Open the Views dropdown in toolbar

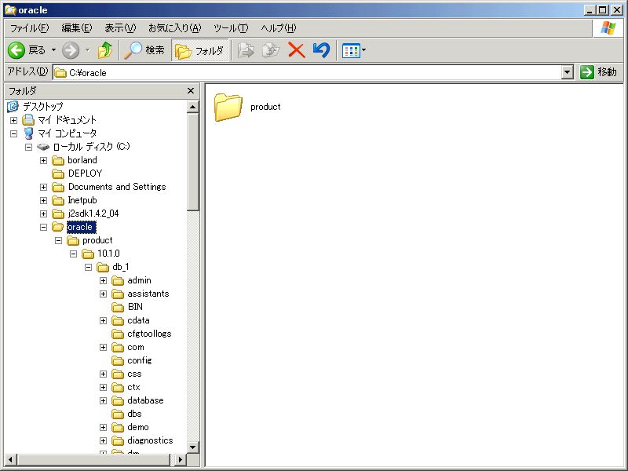coord(354,50)
